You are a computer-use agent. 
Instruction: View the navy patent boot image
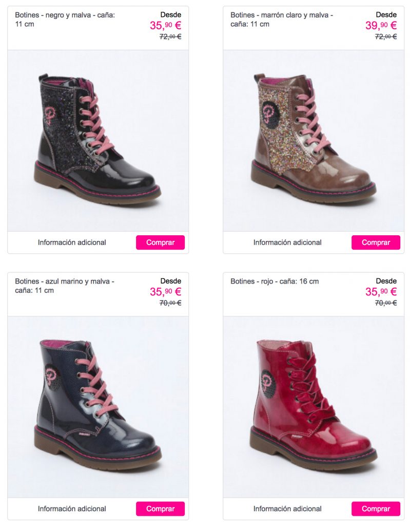pos(98,407)
